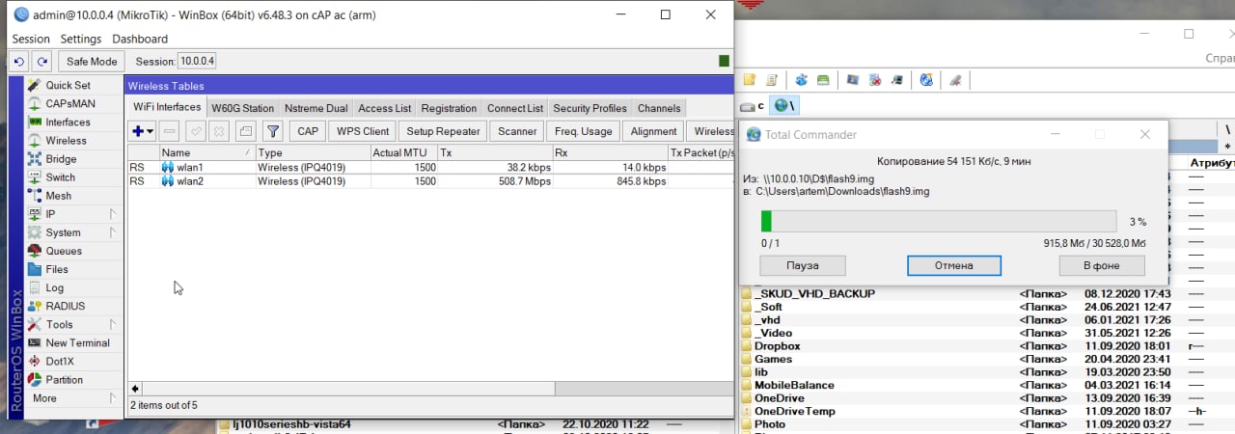Screen dimensions: 1235x434
Task: Switch to the Connect List tab
Action: pos(515,108)
